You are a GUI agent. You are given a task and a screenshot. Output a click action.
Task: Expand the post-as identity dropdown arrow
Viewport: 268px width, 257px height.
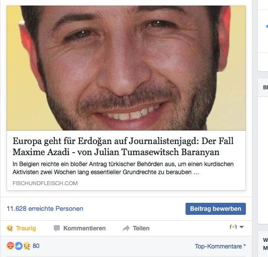241,227
